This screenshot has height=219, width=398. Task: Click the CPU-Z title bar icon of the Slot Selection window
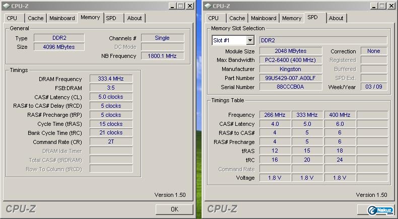pyautogui.click(x=207, y=6)
